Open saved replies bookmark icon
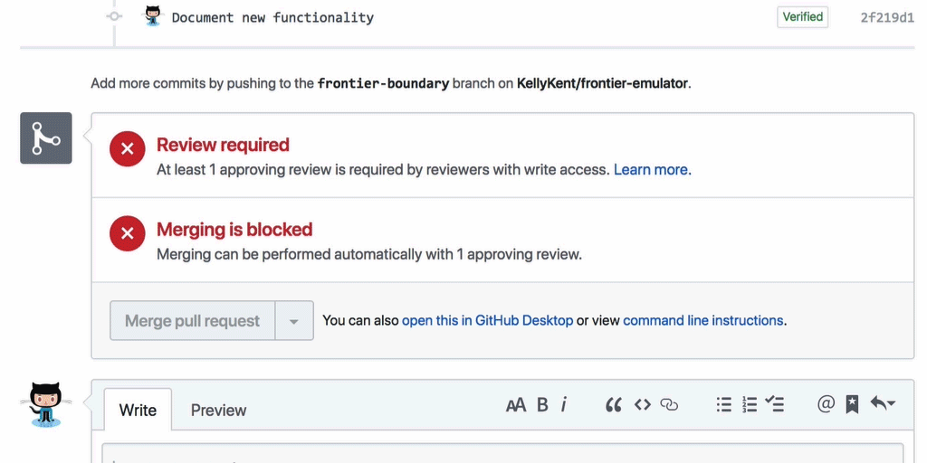The width and height of the screenshot is (927, 463). click(x=852, y=405)
